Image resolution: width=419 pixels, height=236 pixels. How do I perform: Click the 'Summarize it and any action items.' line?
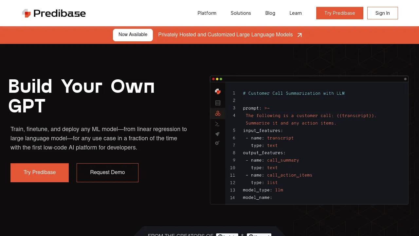pyautogui.click(x=291, y=123)
